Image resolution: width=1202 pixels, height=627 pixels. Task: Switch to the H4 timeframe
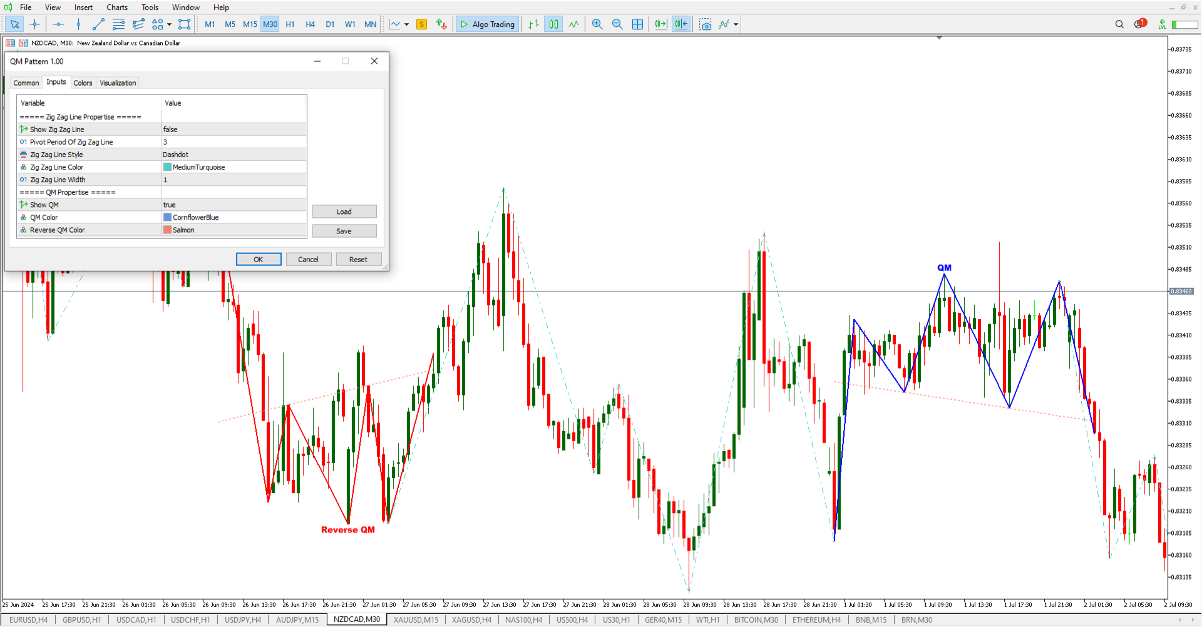[310, 24]
